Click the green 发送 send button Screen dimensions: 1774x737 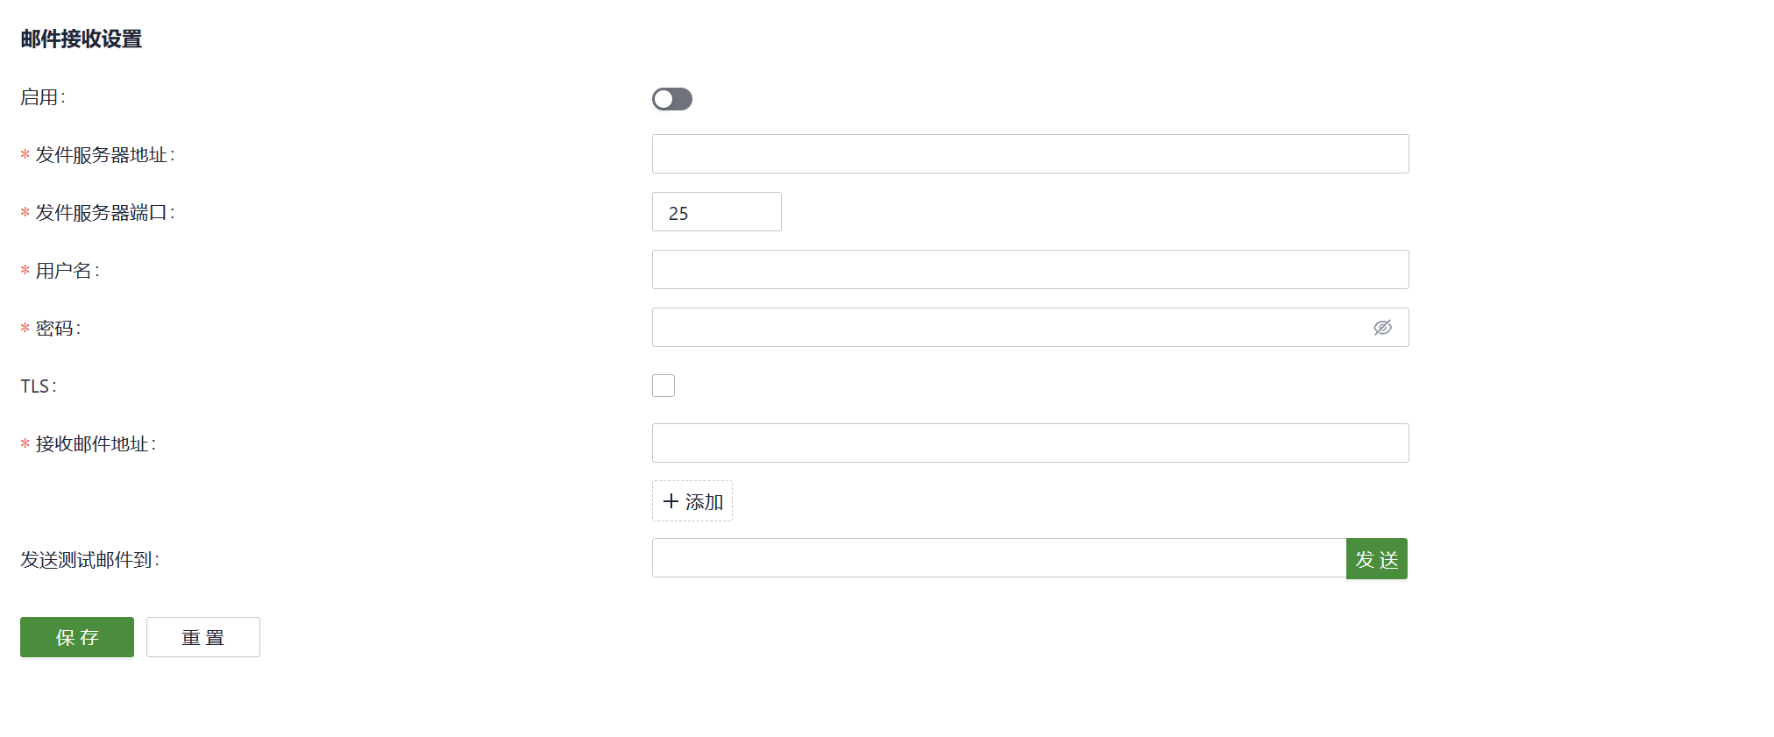click(x=1377, y=559)
